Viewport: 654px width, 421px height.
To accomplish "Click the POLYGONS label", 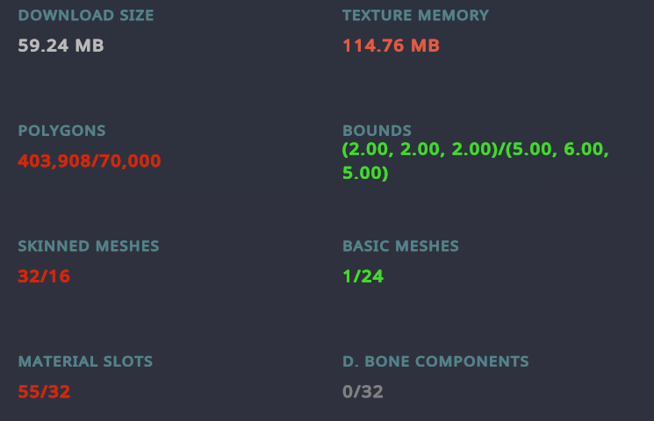I will click(x=61, y=131).
